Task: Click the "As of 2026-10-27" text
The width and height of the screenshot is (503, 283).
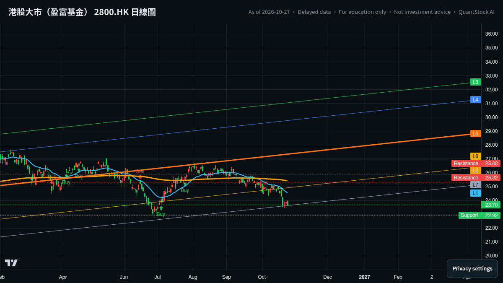Action: point(268,12)
